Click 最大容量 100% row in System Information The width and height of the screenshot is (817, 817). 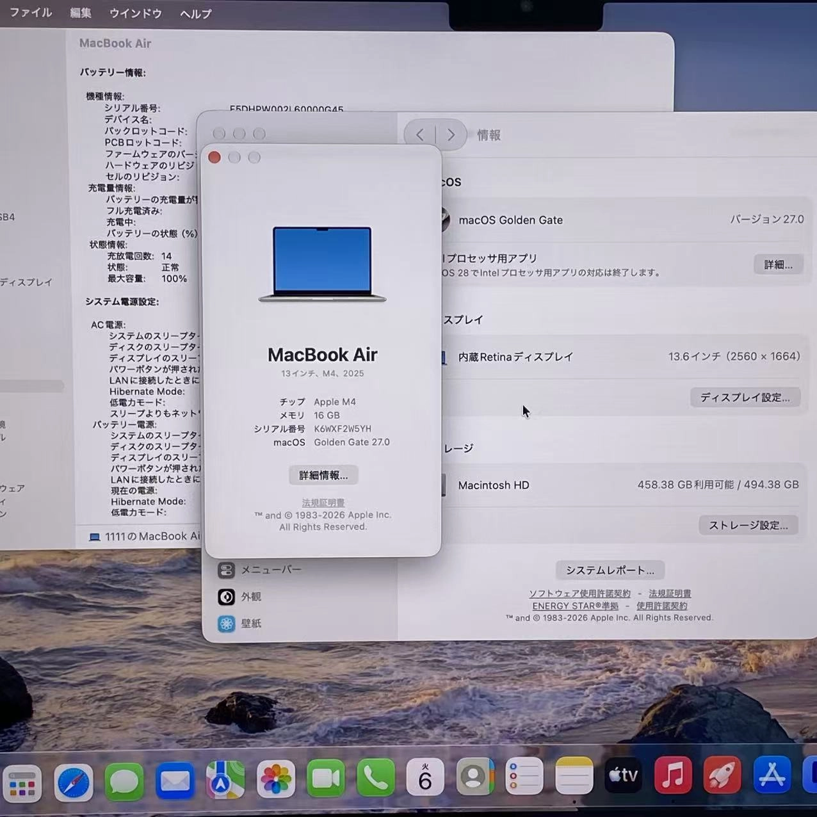click(147, 279)
